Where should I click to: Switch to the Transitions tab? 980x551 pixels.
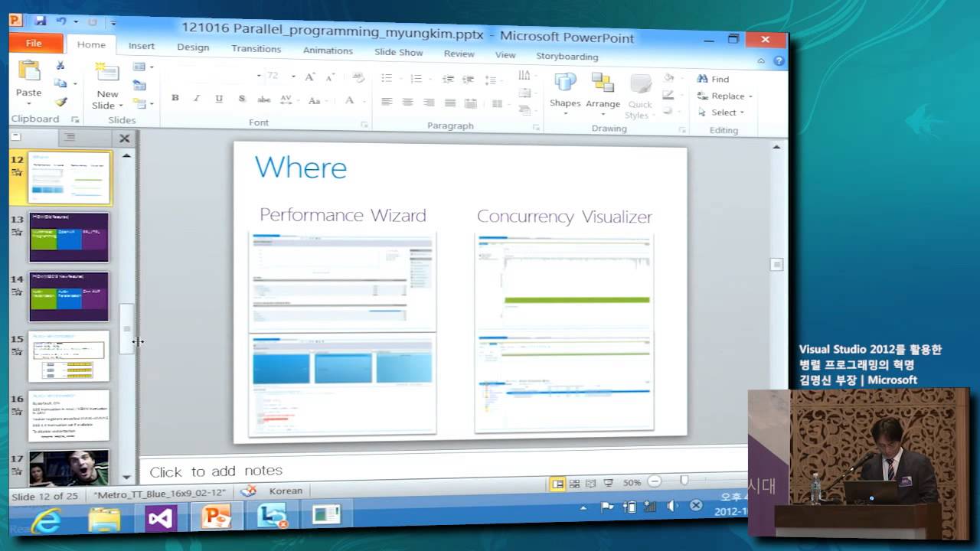[256, 48]
